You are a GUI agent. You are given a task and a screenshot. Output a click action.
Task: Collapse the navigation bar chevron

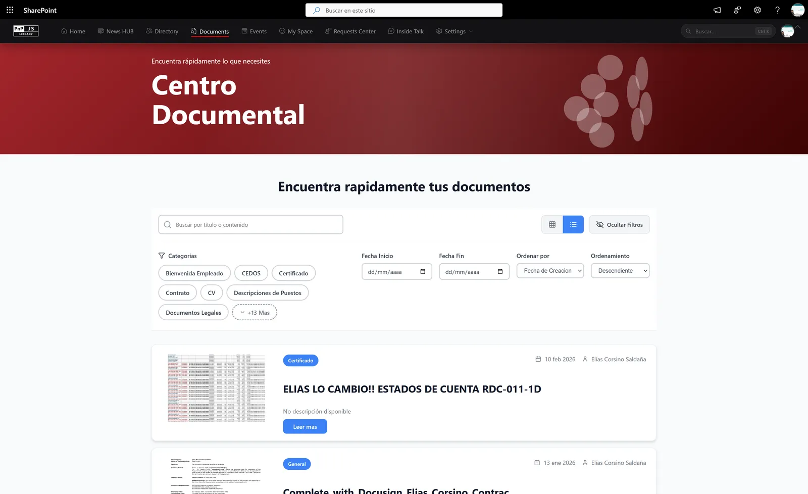click(798, 27)
